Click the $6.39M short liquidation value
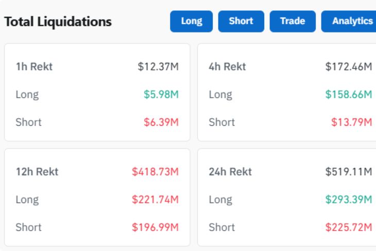Screen dimensions: 376x251 pos(161,122)
